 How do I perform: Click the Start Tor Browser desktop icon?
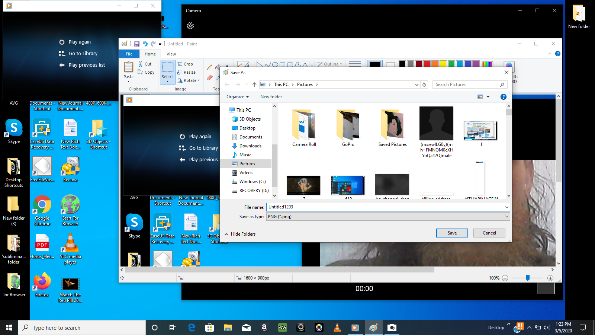click(70, 211)
